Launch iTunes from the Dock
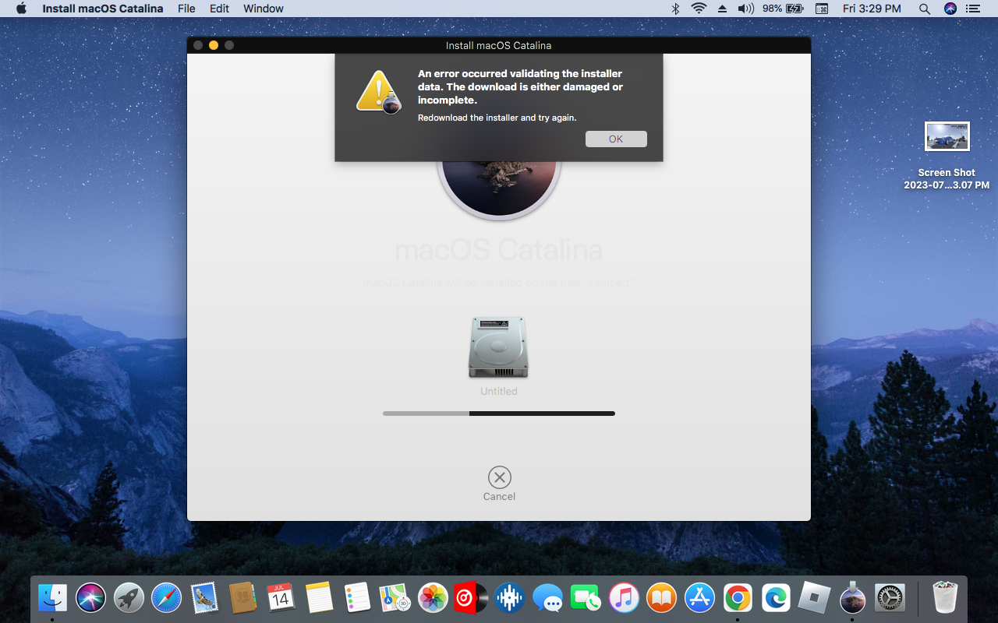Screen dimensions: 998x623 [x=623, y=597]
